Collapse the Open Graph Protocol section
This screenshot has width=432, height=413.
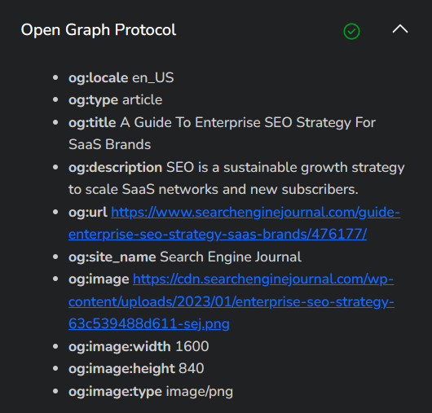coord(400,29)
